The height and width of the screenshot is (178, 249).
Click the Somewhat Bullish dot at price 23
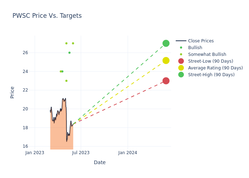[66, 81]
